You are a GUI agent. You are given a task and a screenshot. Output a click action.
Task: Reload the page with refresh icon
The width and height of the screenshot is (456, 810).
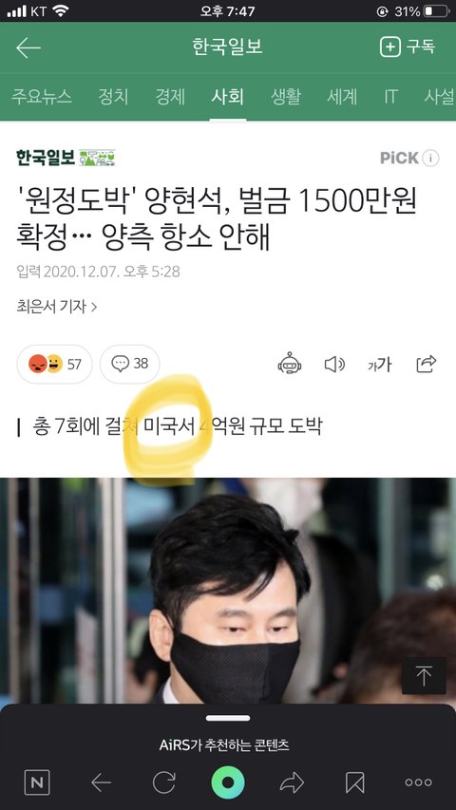point(164,782)
